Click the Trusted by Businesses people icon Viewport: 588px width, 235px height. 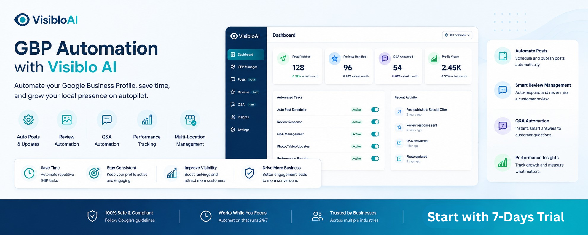click(x=317, y=216)
